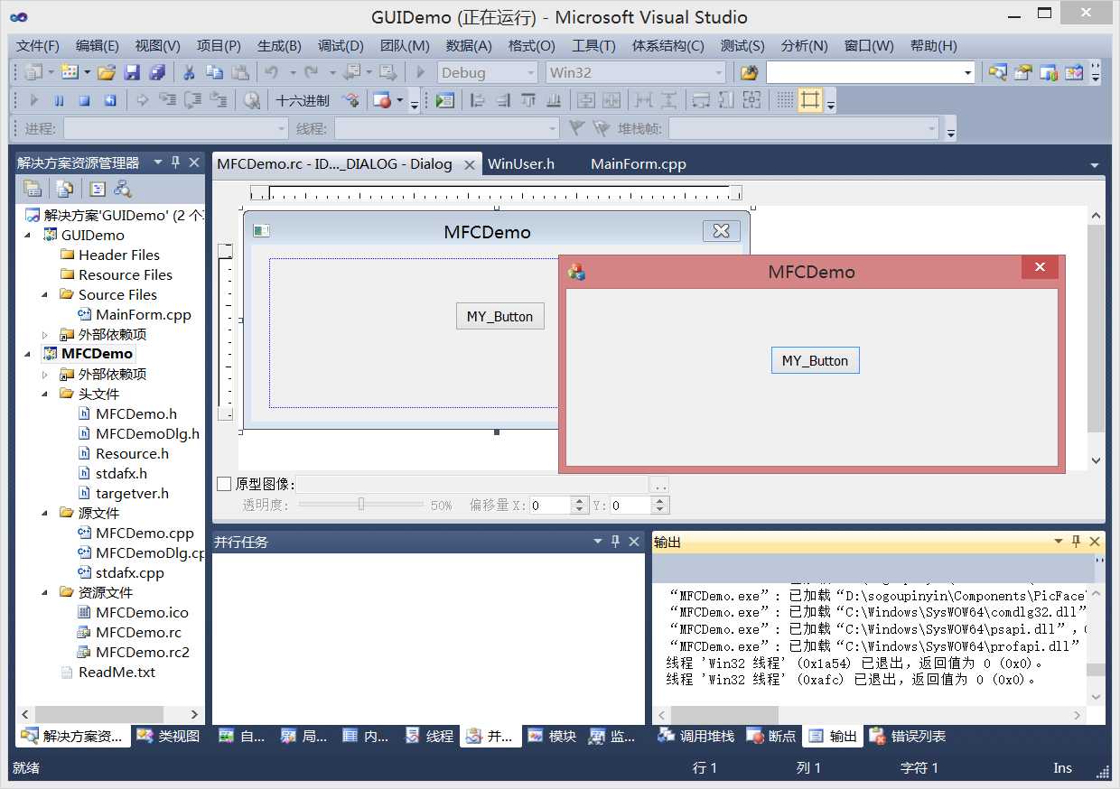Click the Open File folder icon in toolbar
The height and width of the screenshot is (789, 1120).
point(107,73)
